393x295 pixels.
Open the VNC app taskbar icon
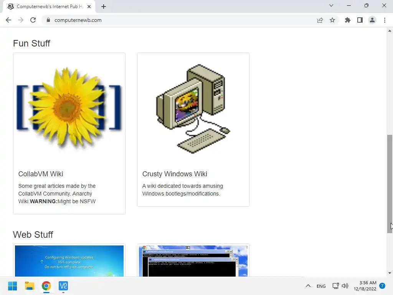click(63, 286)
